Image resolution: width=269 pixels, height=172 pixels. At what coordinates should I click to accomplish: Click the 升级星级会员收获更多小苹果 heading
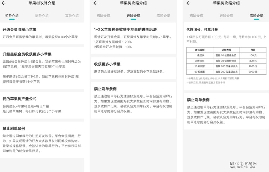tap(27, 54)
